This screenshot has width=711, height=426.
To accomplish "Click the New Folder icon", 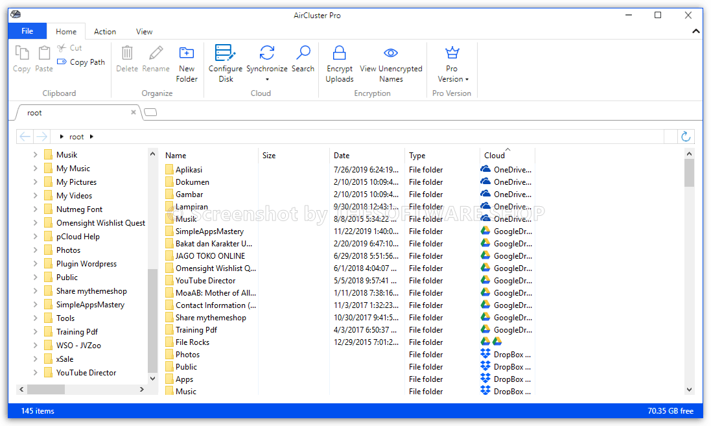I will [x=187, y=53].
